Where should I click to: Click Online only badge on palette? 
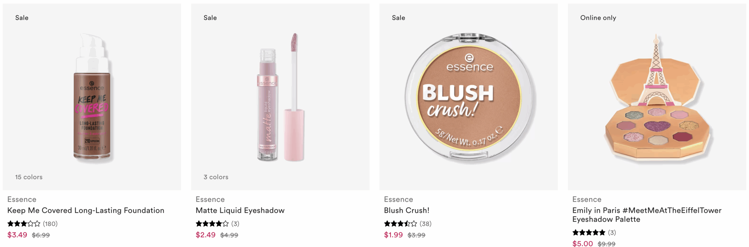pos(598,18)
